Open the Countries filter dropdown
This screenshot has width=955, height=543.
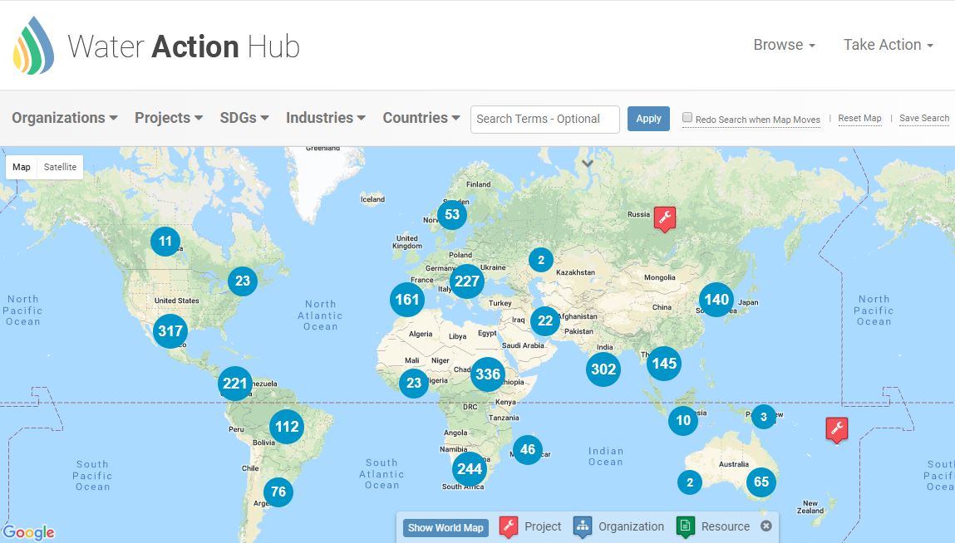[x=421, y=118]
